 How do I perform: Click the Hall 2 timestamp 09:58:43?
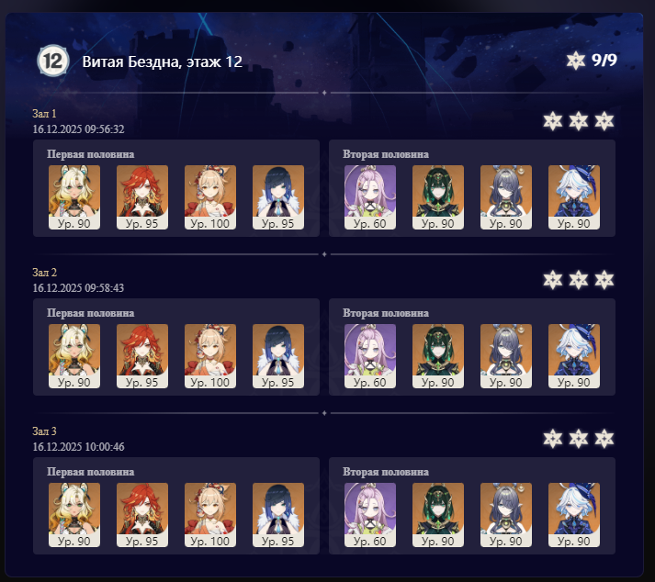pyautogui.click(x=78, y=288)
